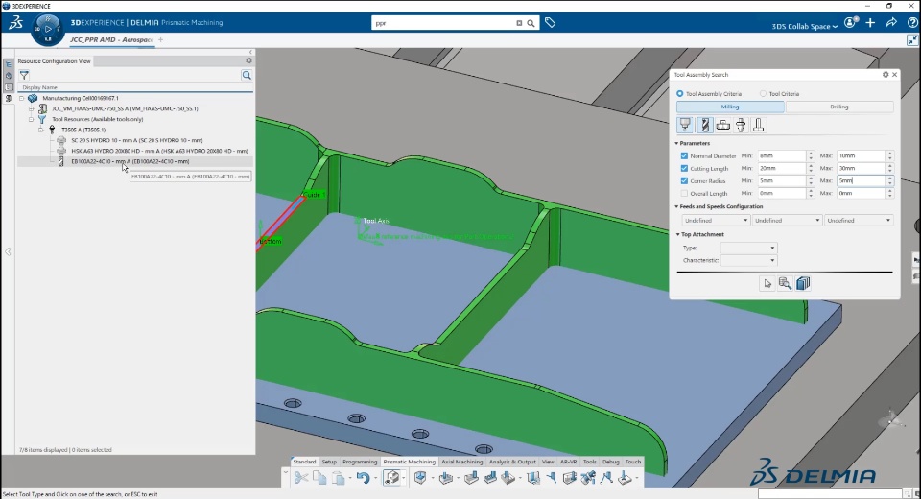The height and width of the screenshot is (499, 921).
Task: Click the last machining icon in bottom toolbar
Action: (625, 478)
